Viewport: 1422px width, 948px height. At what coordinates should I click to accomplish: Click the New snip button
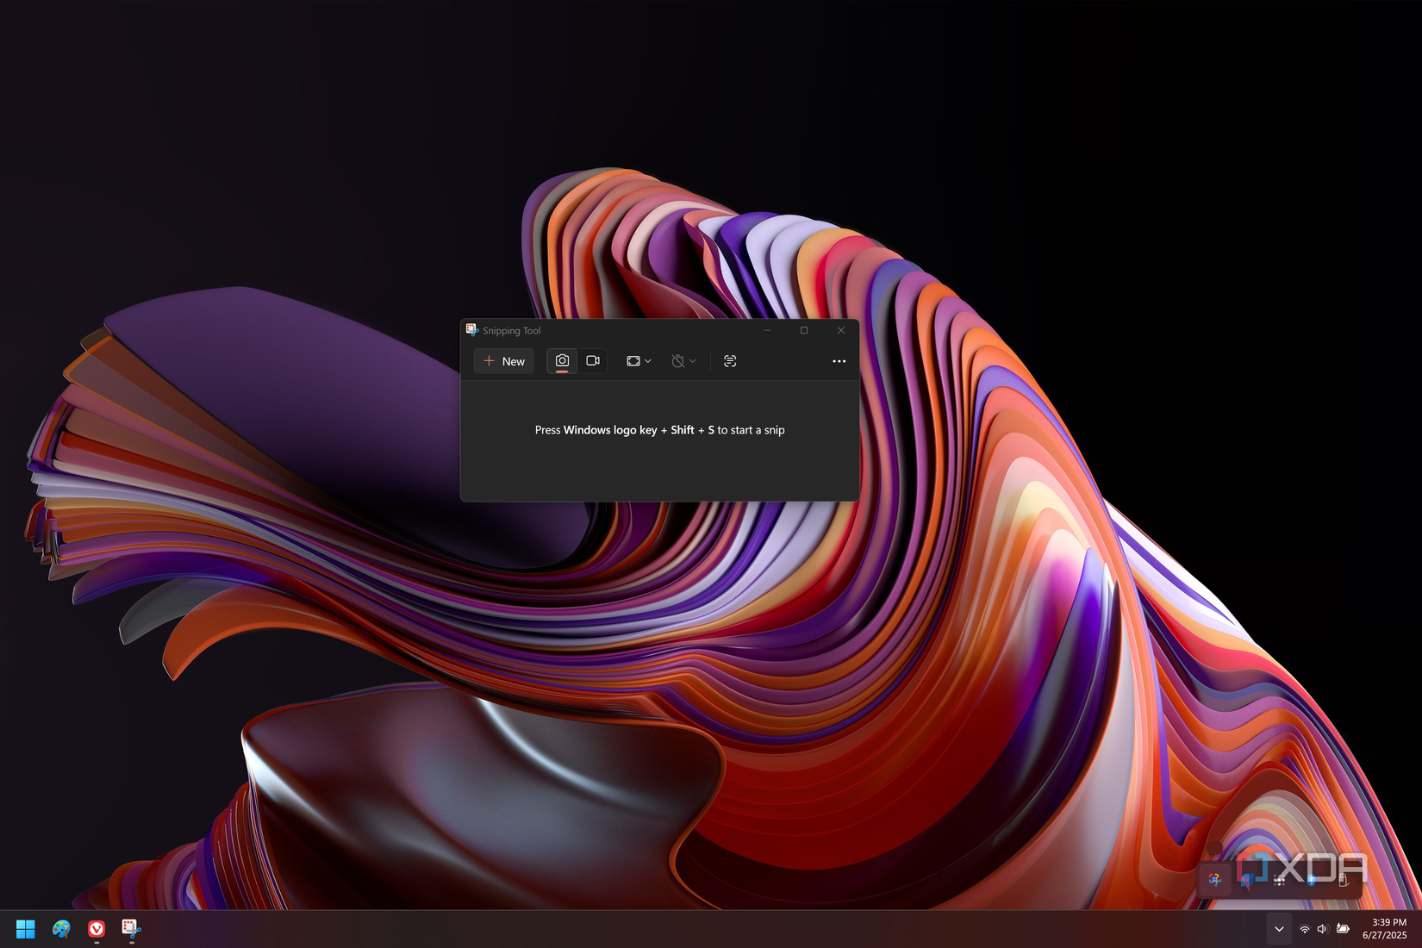pyautogui.click(x=503, y=361)
